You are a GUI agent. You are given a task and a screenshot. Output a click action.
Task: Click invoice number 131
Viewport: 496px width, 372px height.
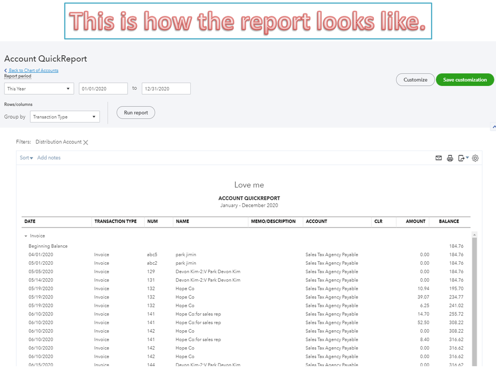point(151,280)
